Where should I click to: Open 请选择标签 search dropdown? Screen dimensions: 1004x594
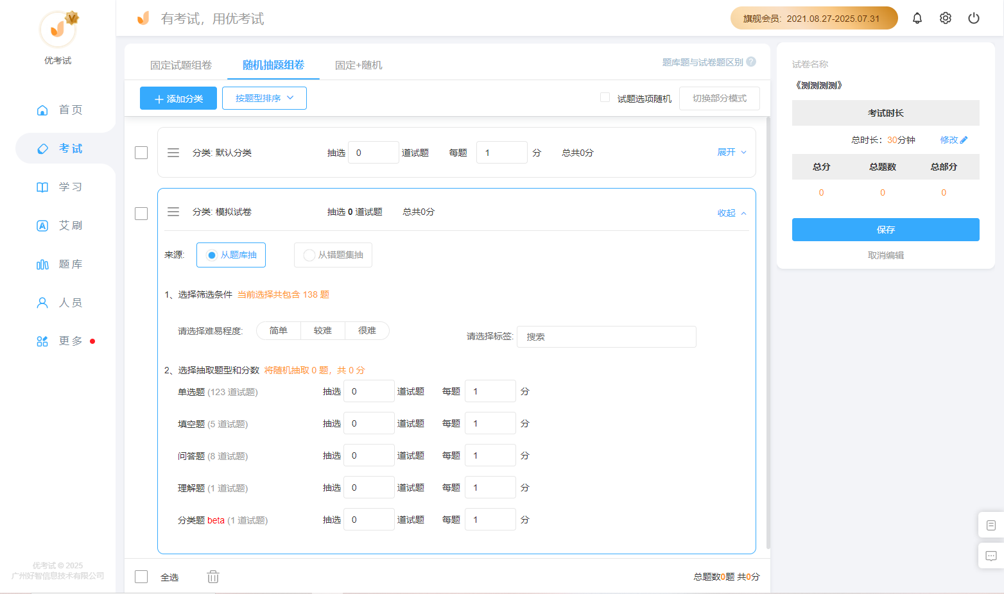[x=607, y=337]
